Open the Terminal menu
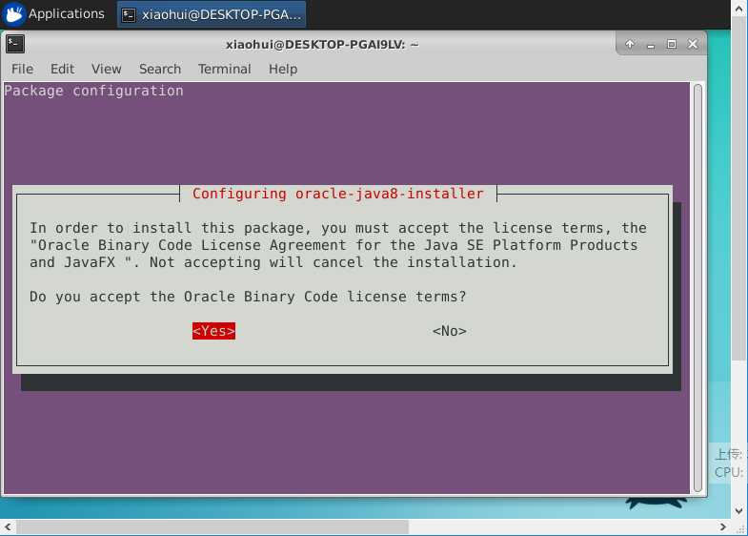The width and height of the screenshot is (748, 536). [224, 70]
